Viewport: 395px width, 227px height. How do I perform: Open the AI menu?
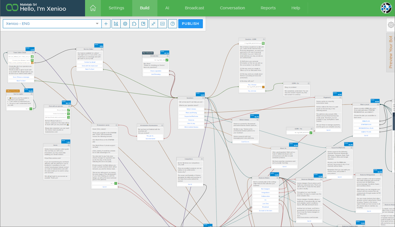pyautogui.click(x=167, y=8)
